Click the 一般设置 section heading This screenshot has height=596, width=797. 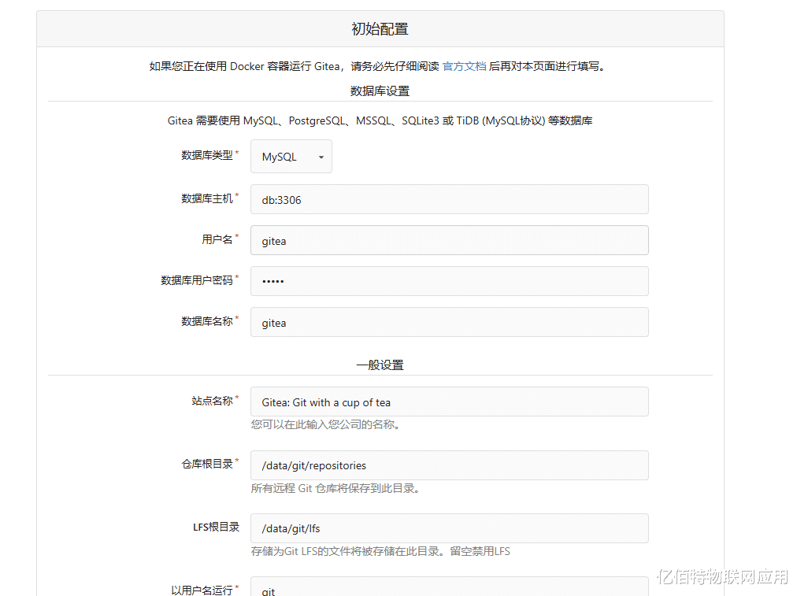point(380,365)
